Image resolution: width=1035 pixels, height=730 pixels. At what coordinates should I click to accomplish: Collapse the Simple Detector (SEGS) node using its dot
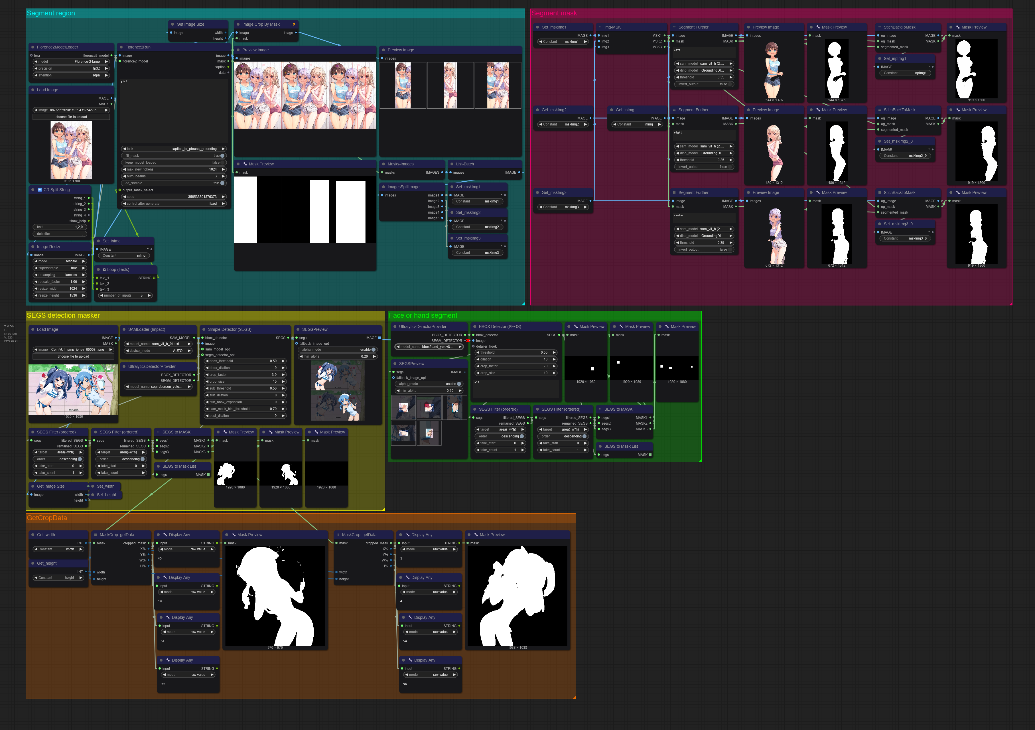(x=204, y=330)
